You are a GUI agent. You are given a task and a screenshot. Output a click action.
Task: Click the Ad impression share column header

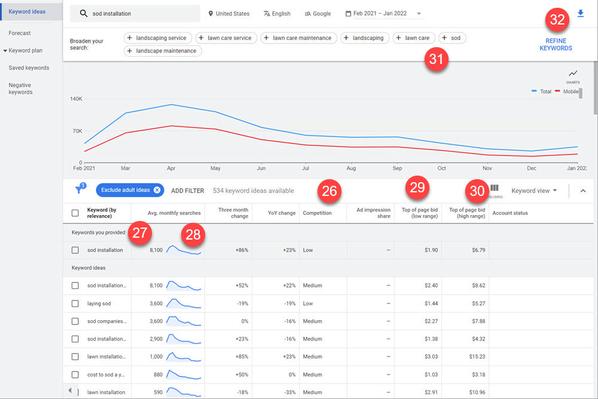[373, 213]
